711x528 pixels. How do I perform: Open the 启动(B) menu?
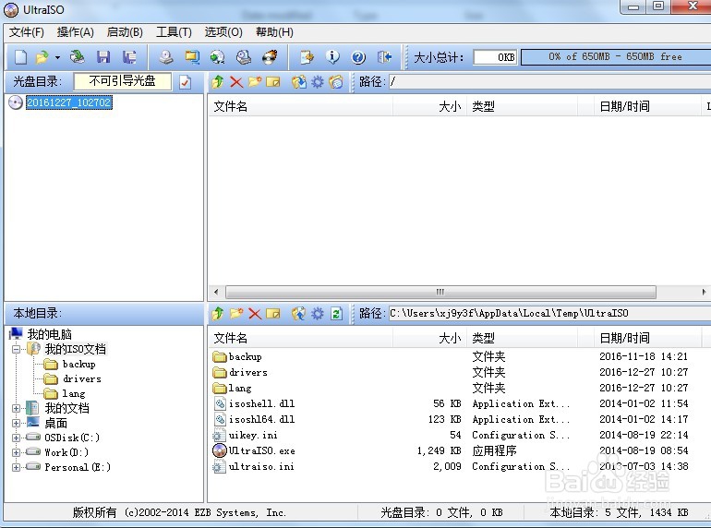[125, 32]
